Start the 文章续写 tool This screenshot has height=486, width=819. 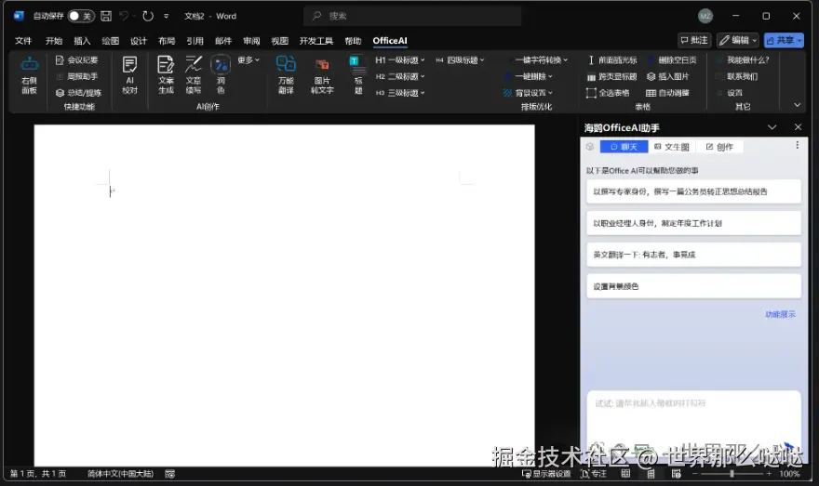point(194,75)
